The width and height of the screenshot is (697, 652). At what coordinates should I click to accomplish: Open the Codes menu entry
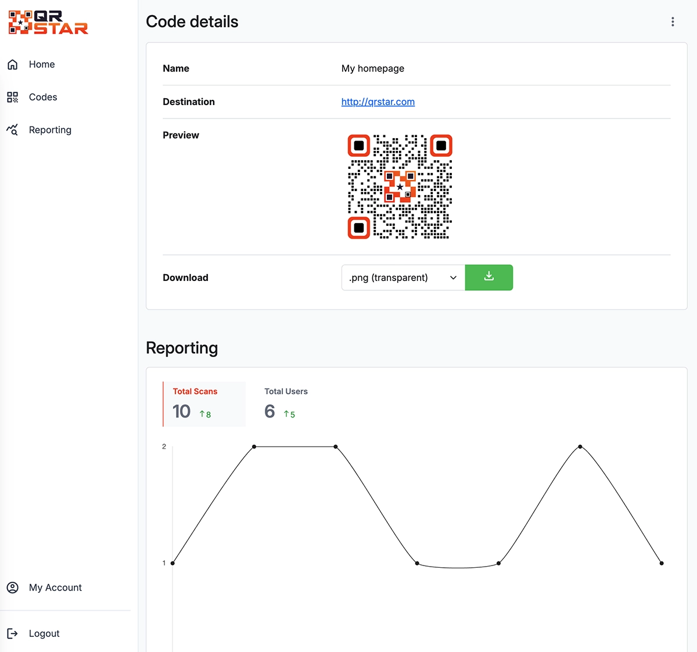click(42, 97)
